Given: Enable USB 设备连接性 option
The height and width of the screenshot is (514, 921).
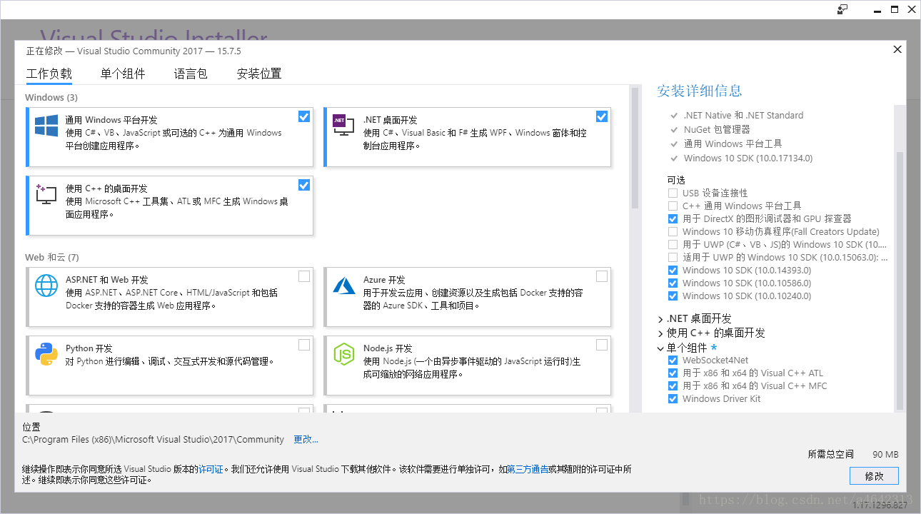Looking at the screenshot, I should [x=673, y=193].
